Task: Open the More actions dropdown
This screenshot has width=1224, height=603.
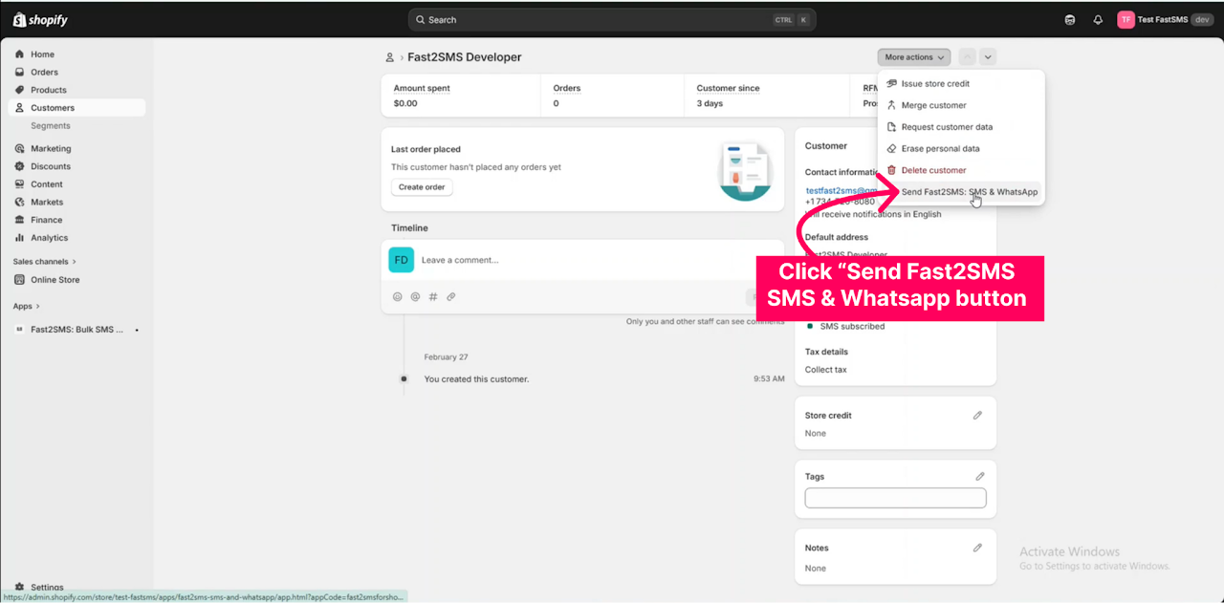Action: 912,56
